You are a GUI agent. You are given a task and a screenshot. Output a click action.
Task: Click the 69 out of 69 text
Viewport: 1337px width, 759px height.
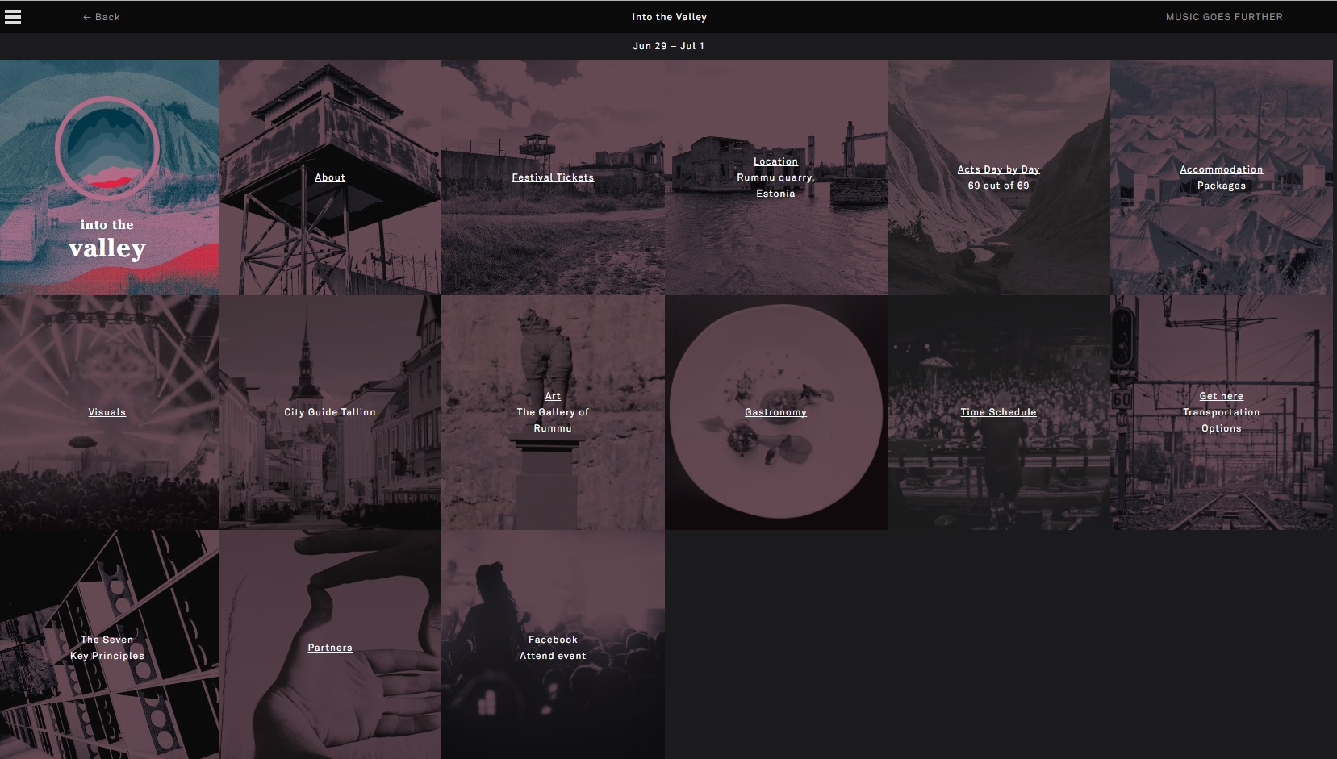998,186
